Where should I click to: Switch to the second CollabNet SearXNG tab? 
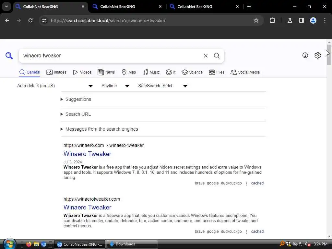(127, 6)
